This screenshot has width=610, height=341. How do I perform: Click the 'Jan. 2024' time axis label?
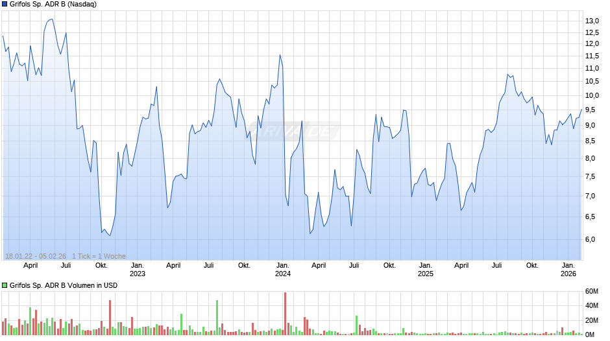(x=283, y=270)
